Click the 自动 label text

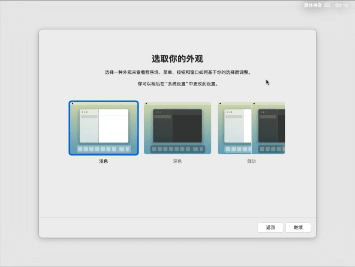coord(251,161)
